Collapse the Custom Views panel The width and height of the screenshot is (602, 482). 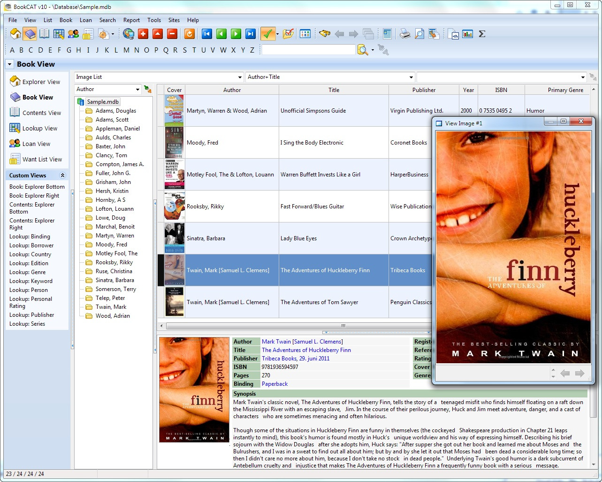62,175
